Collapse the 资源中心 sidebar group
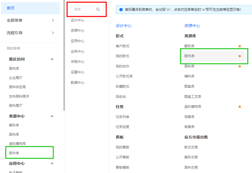 52,116
